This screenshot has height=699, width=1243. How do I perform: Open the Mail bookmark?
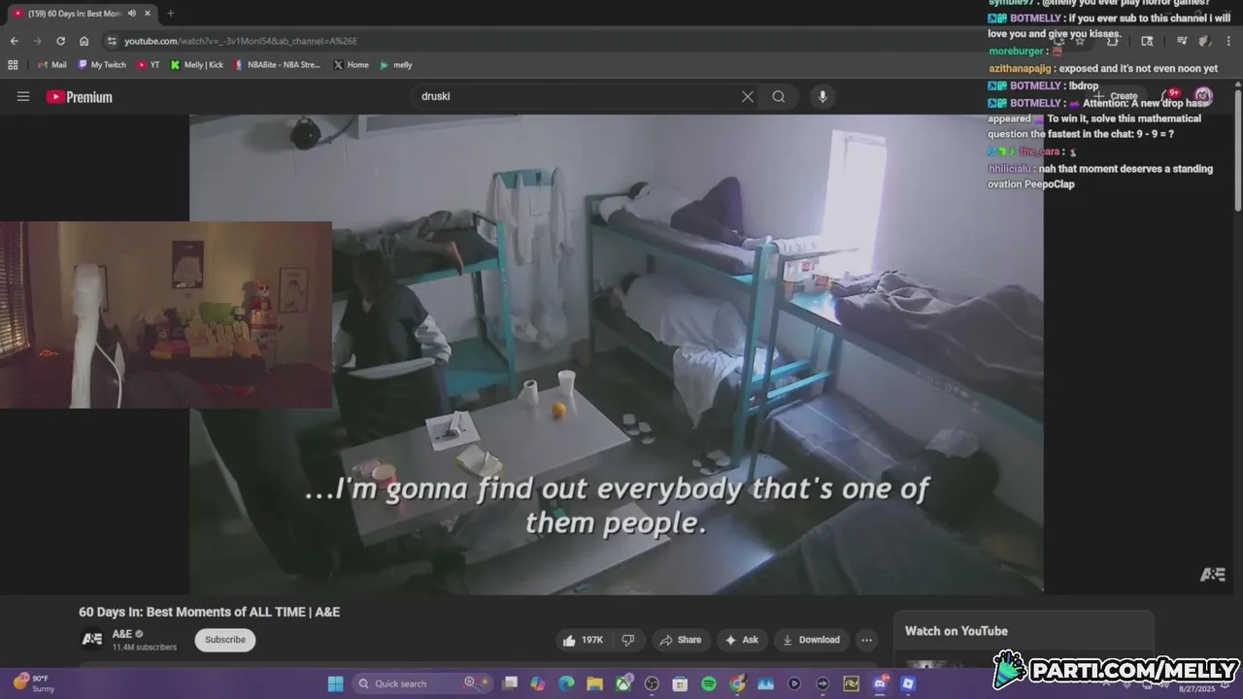tap(51, 65)
